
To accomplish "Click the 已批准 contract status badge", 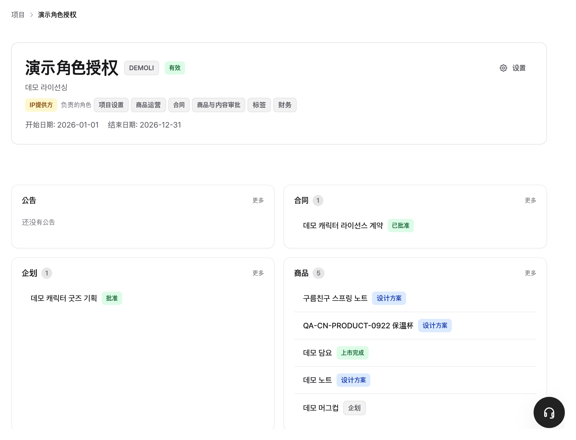I will click(x=400, y=226).
